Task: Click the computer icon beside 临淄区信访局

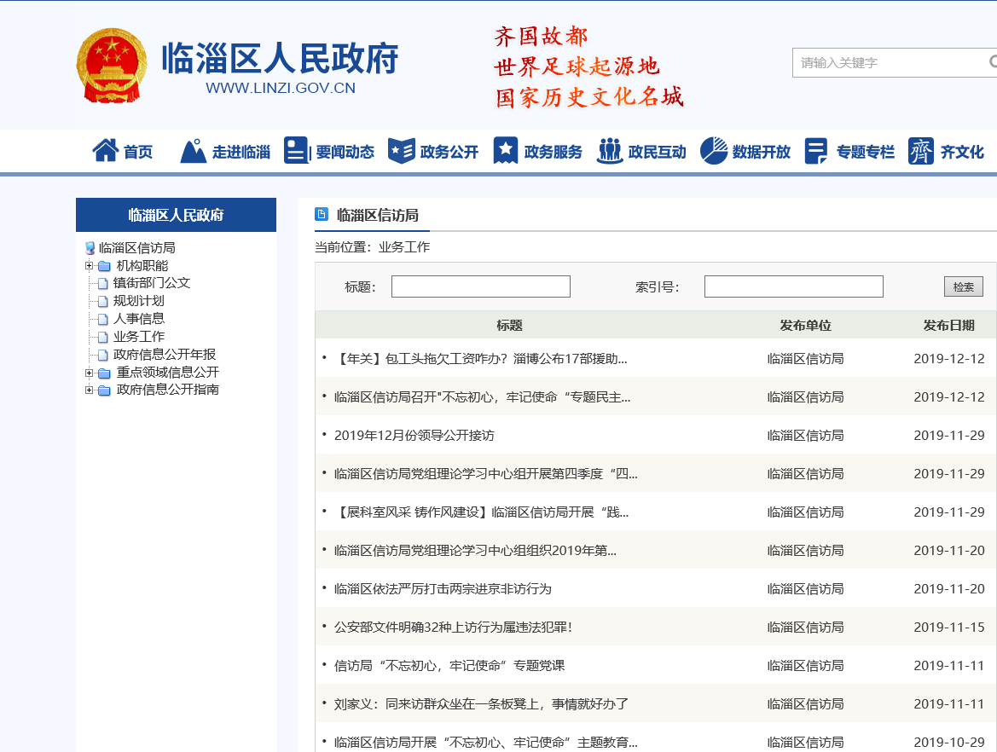Action: [90, 248]
